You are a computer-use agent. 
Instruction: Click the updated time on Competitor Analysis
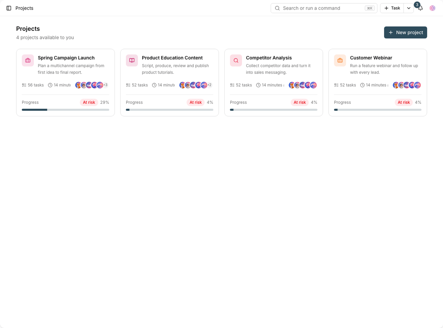point(270,85)
